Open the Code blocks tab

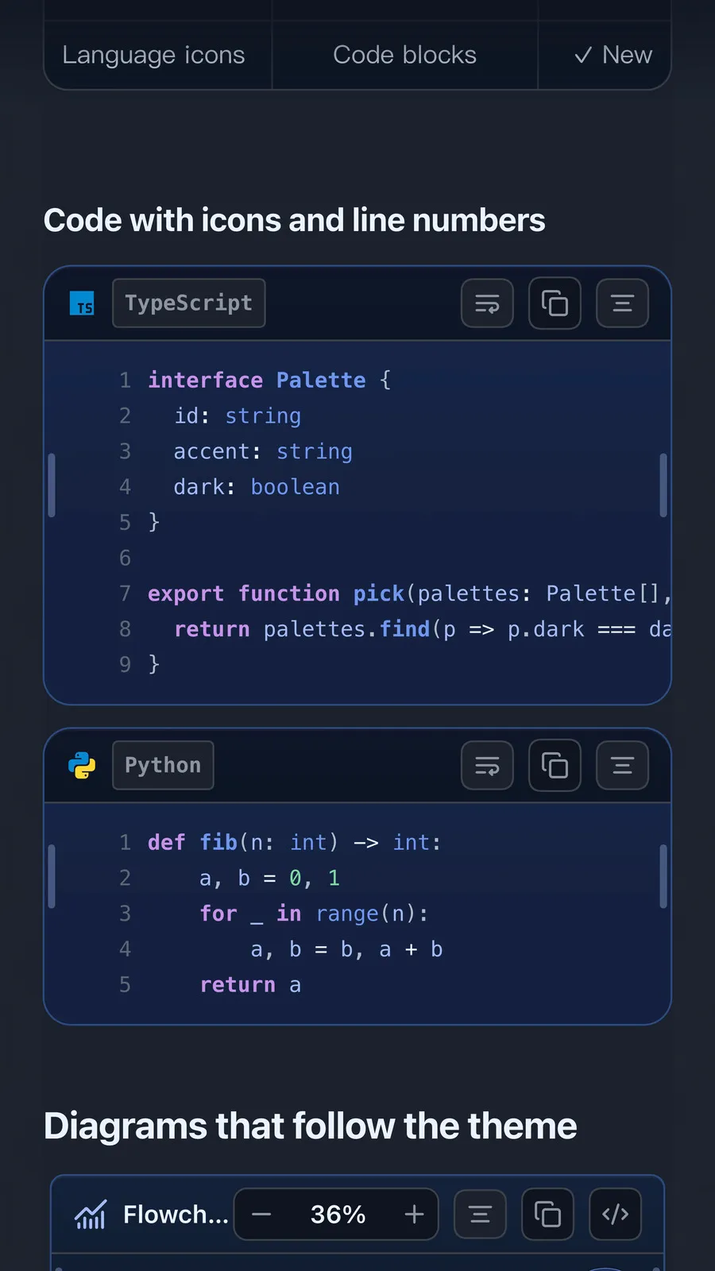404,55
